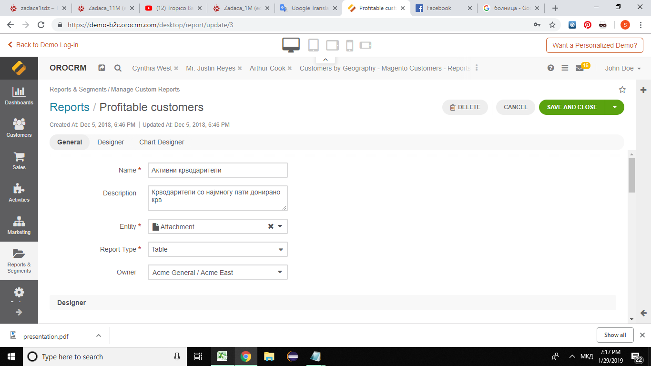Open the Customers sidebar section
This screenshot has width=651, height=366.
click(x=19, y=128)
